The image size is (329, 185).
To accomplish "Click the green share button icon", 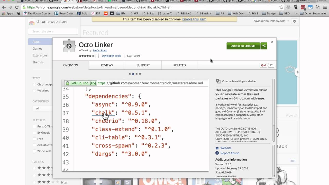I will click(x=264, y=46).
